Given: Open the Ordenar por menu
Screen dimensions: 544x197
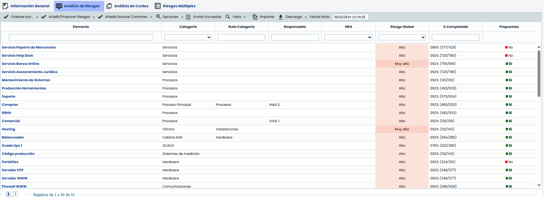Looking at the screenshot, I should (x=21, y=17).
